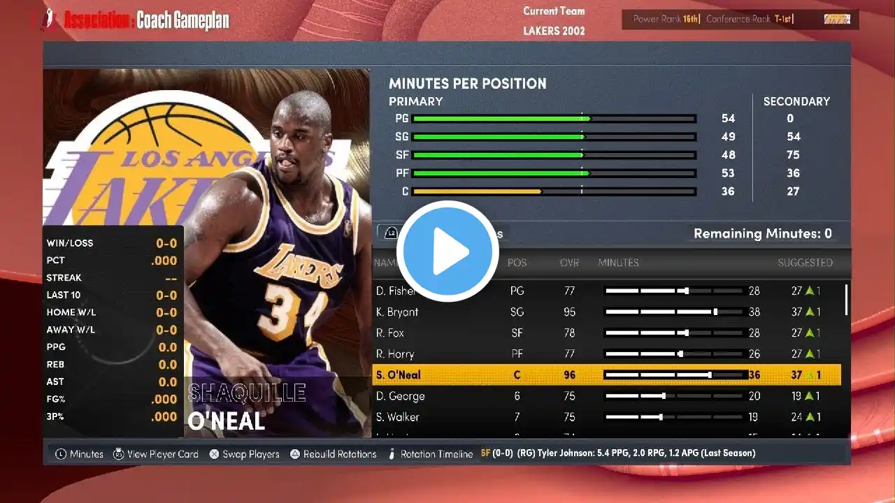Click the WIN/LOSS 0-0 value
This screenshot has height=503, width=895.
(166, 243)
